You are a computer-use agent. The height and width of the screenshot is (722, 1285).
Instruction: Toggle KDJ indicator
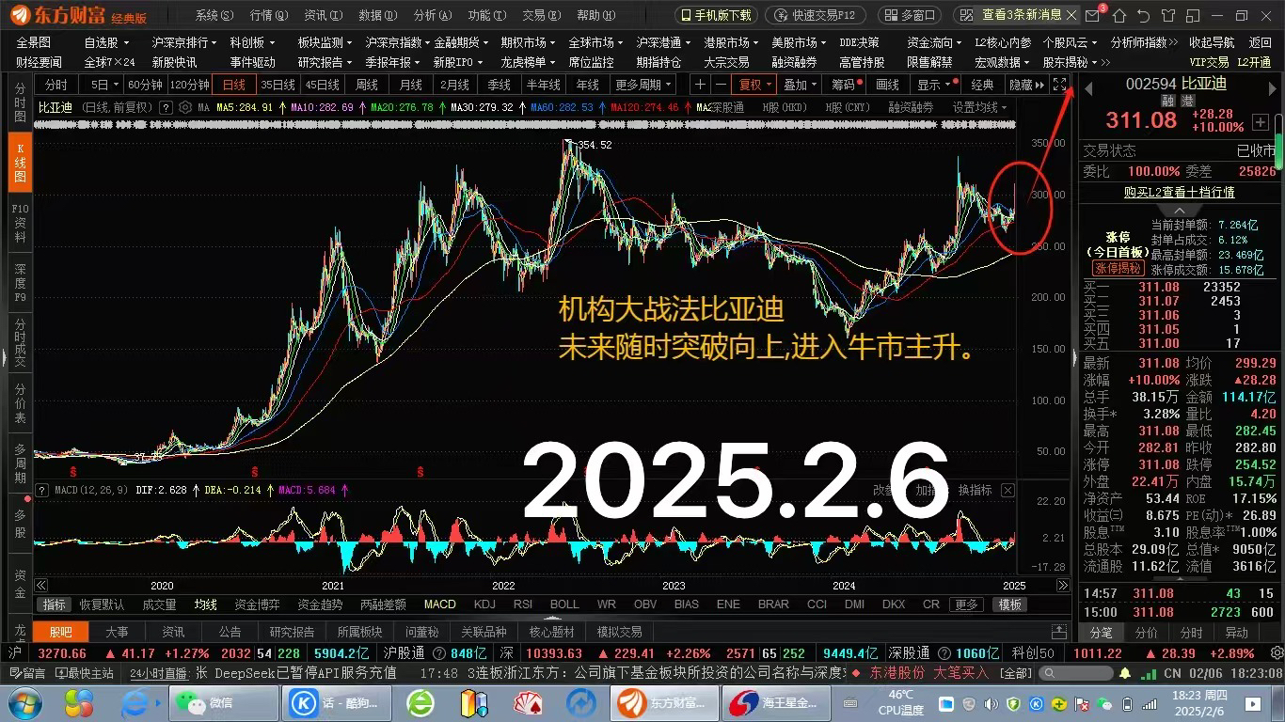484,604
